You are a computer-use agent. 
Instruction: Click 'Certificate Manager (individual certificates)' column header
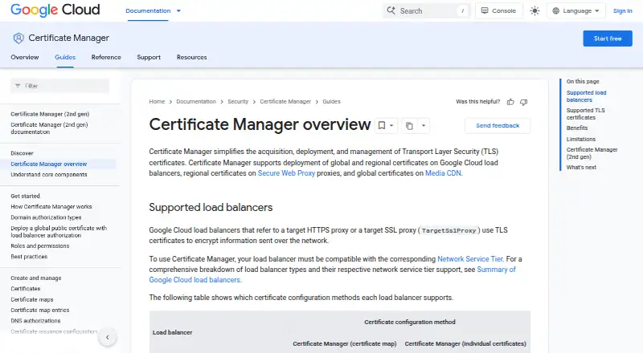[465, 344]
